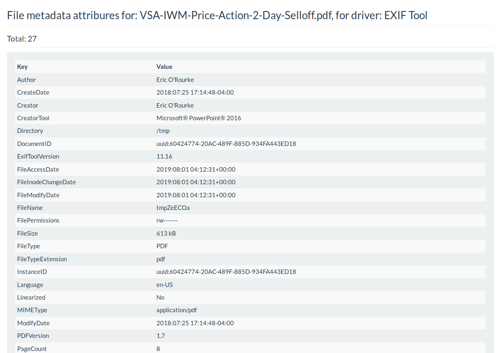Click the Directory value /tmp
Image resolution: width=497 pixels, height=353 pixels.
[163, 131]
